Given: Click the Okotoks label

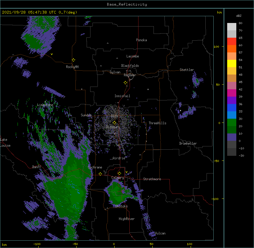Looking at the screenshot, I should (121, 206).
